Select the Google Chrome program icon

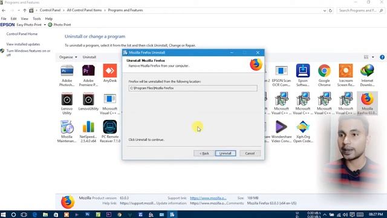(324, 75)
